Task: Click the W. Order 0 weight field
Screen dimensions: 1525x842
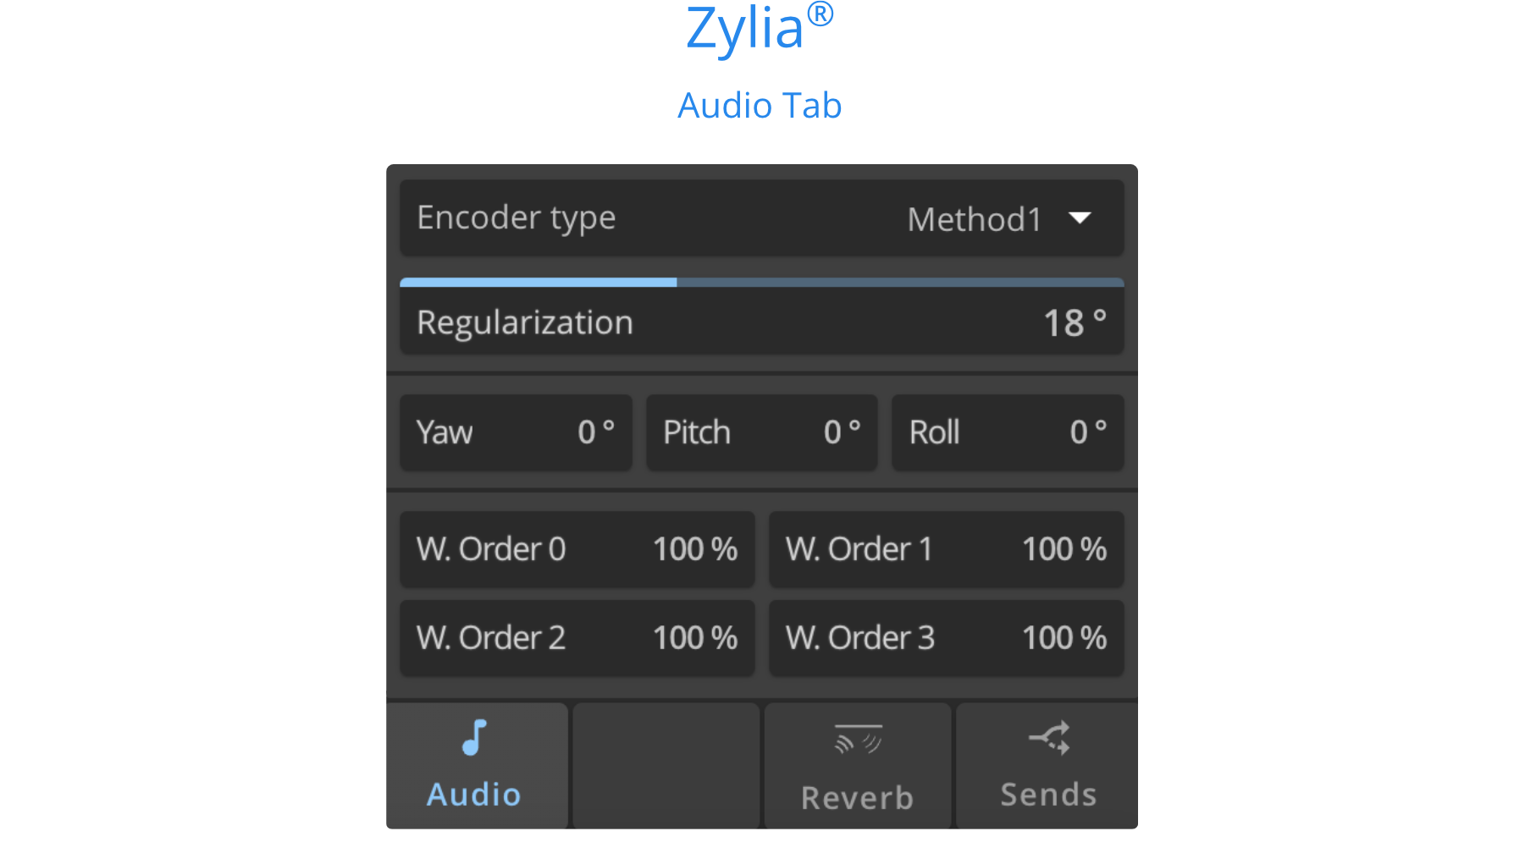Action: point(577,549)
